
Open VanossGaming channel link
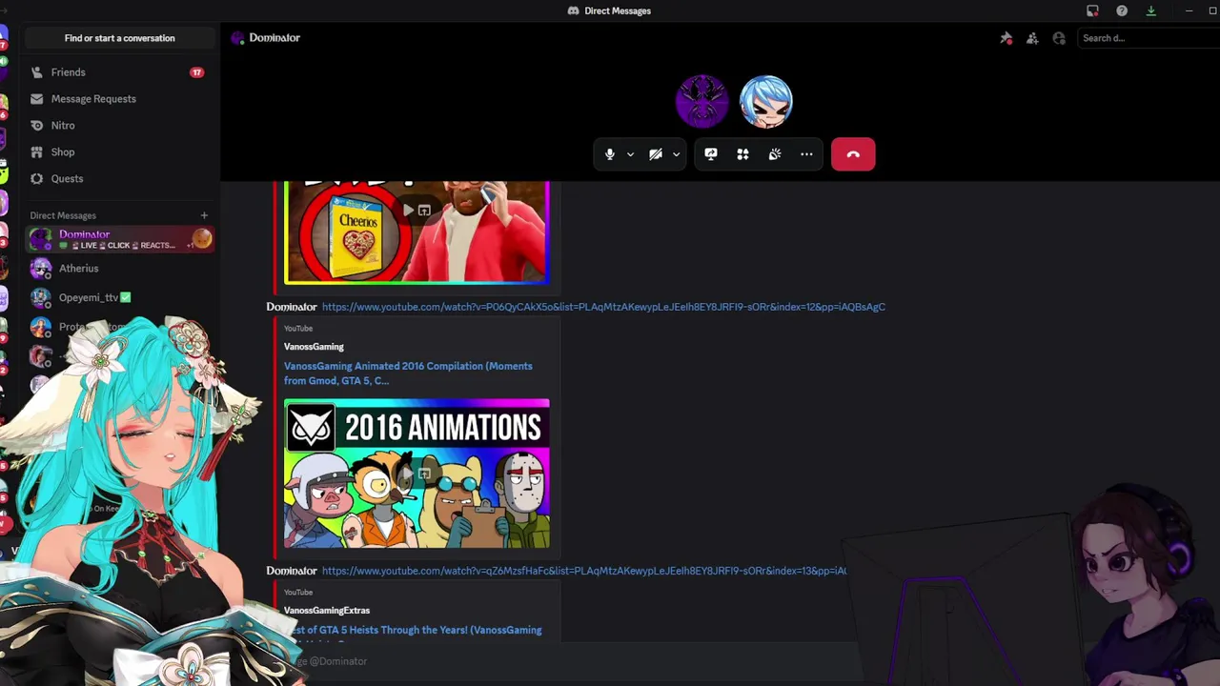pos(314,347)
